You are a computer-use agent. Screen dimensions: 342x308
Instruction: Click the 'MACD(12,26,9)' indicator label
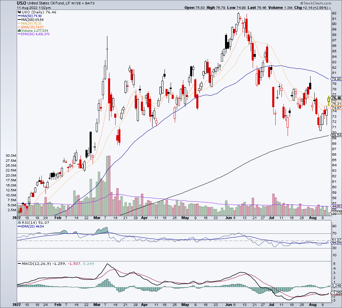(37, 264)
